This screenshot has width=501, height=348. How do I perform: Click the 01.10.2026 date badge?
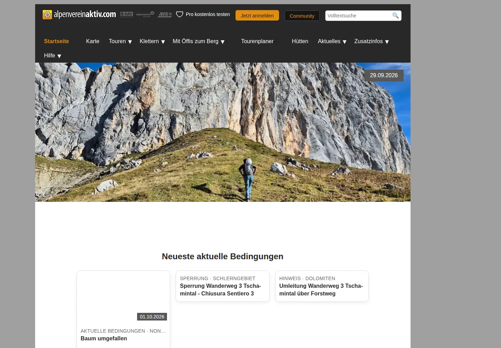coord(152,317)
